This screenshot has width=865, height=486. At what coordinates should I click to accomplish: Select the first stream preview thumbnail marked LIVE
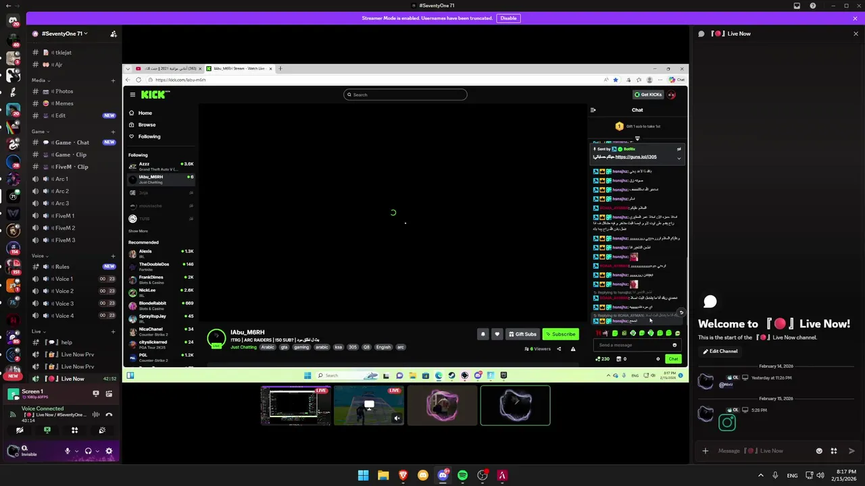[x=296, y=406]
